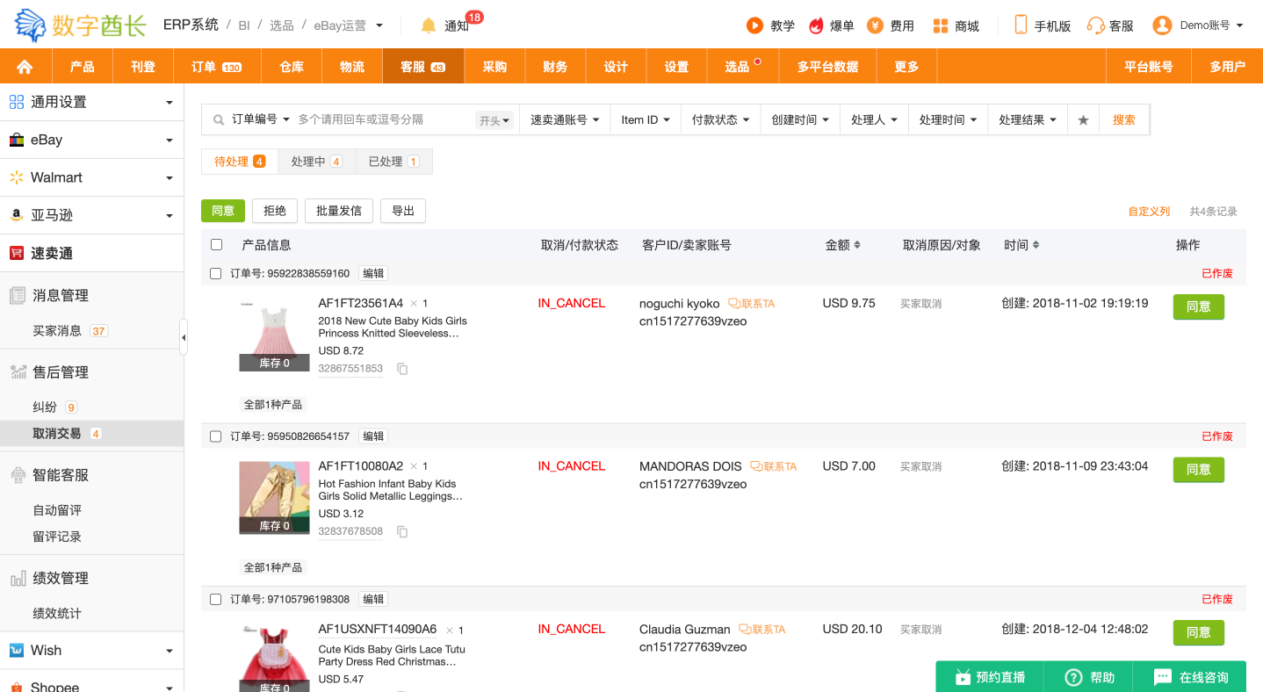Open the notification bell
This screenshot has width=1263, height=692.
(429, 25)
